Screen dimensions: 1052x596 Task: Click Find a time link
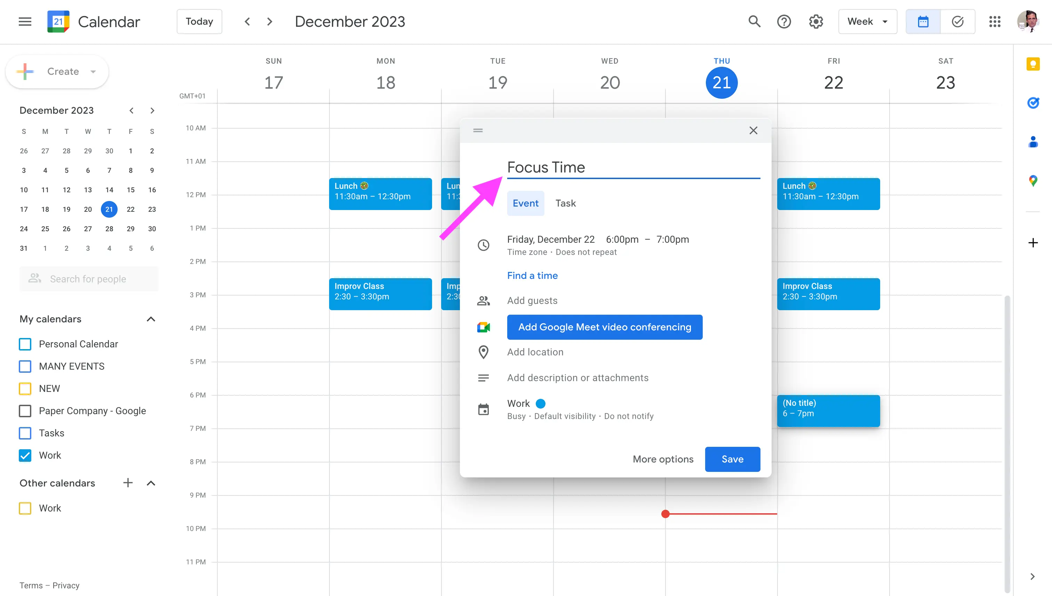(x=533, y=275)
